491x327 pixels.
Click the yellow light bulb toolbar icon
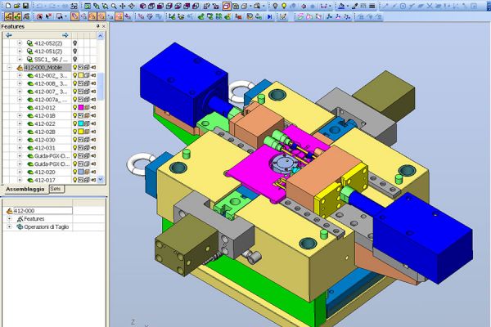click(285, 5)
